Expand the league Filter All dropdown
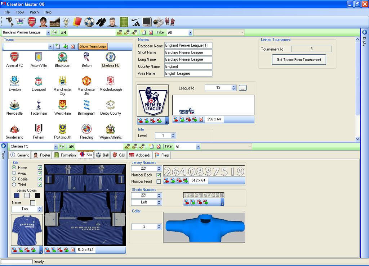Viewport: 369px width, 266px height. [190, 33]
